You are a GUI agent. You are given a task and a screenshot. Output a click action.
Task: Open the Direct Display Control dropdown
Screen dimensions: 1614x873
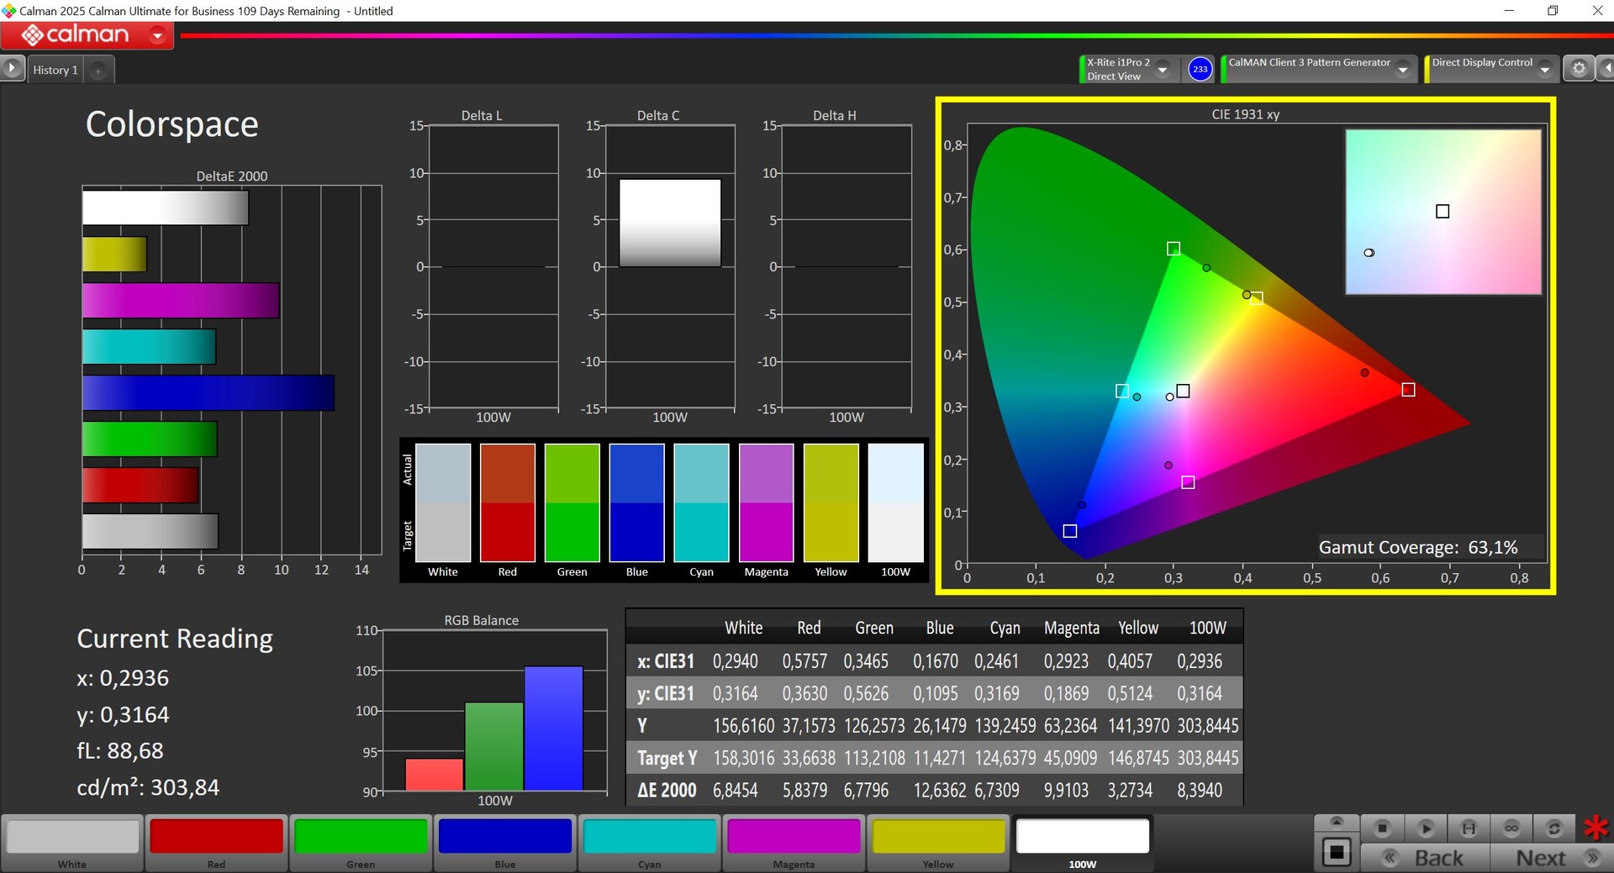point(1544,70)
